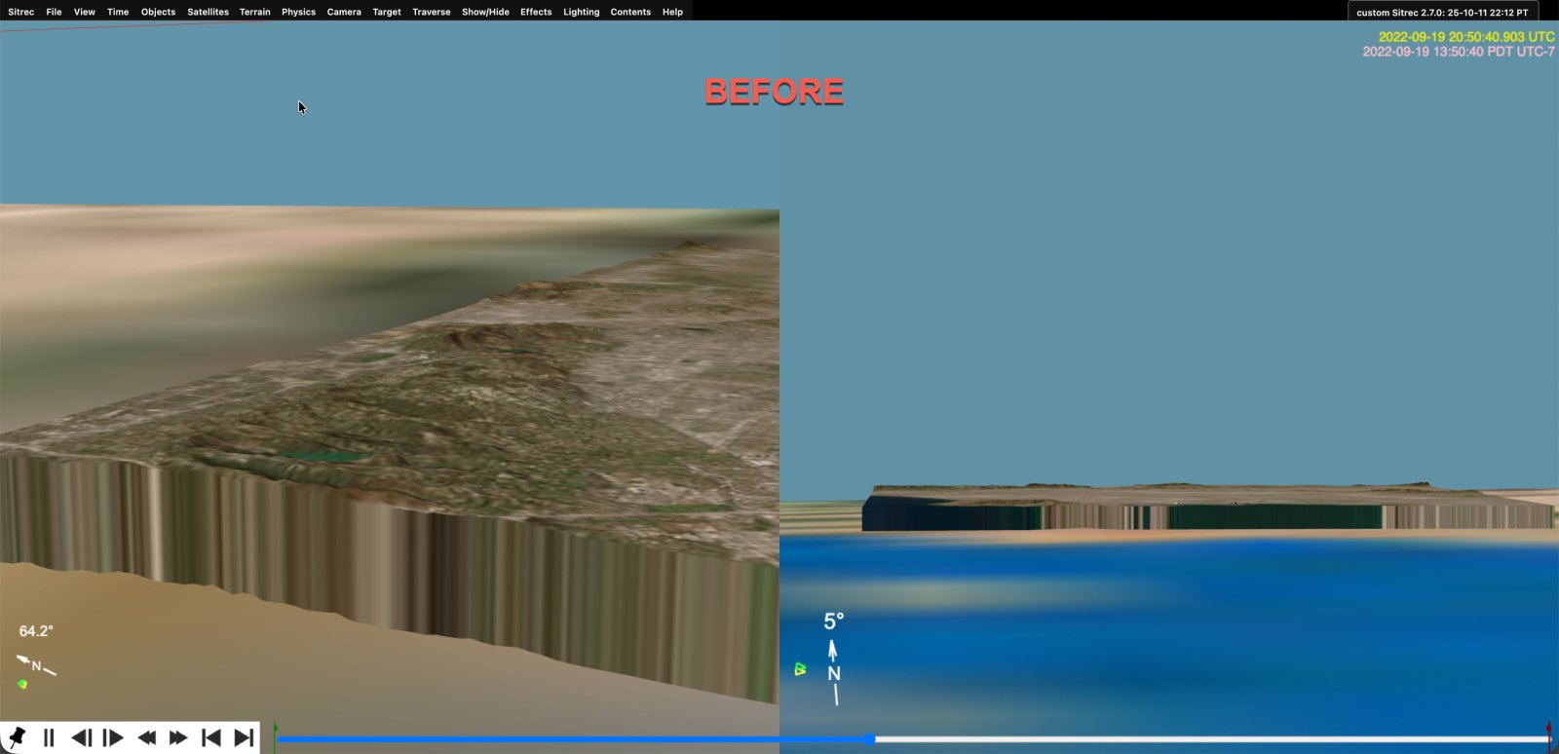Click the blue timeline slider handle
Viewport: 1559px width, 754px height.
[869, 739]
